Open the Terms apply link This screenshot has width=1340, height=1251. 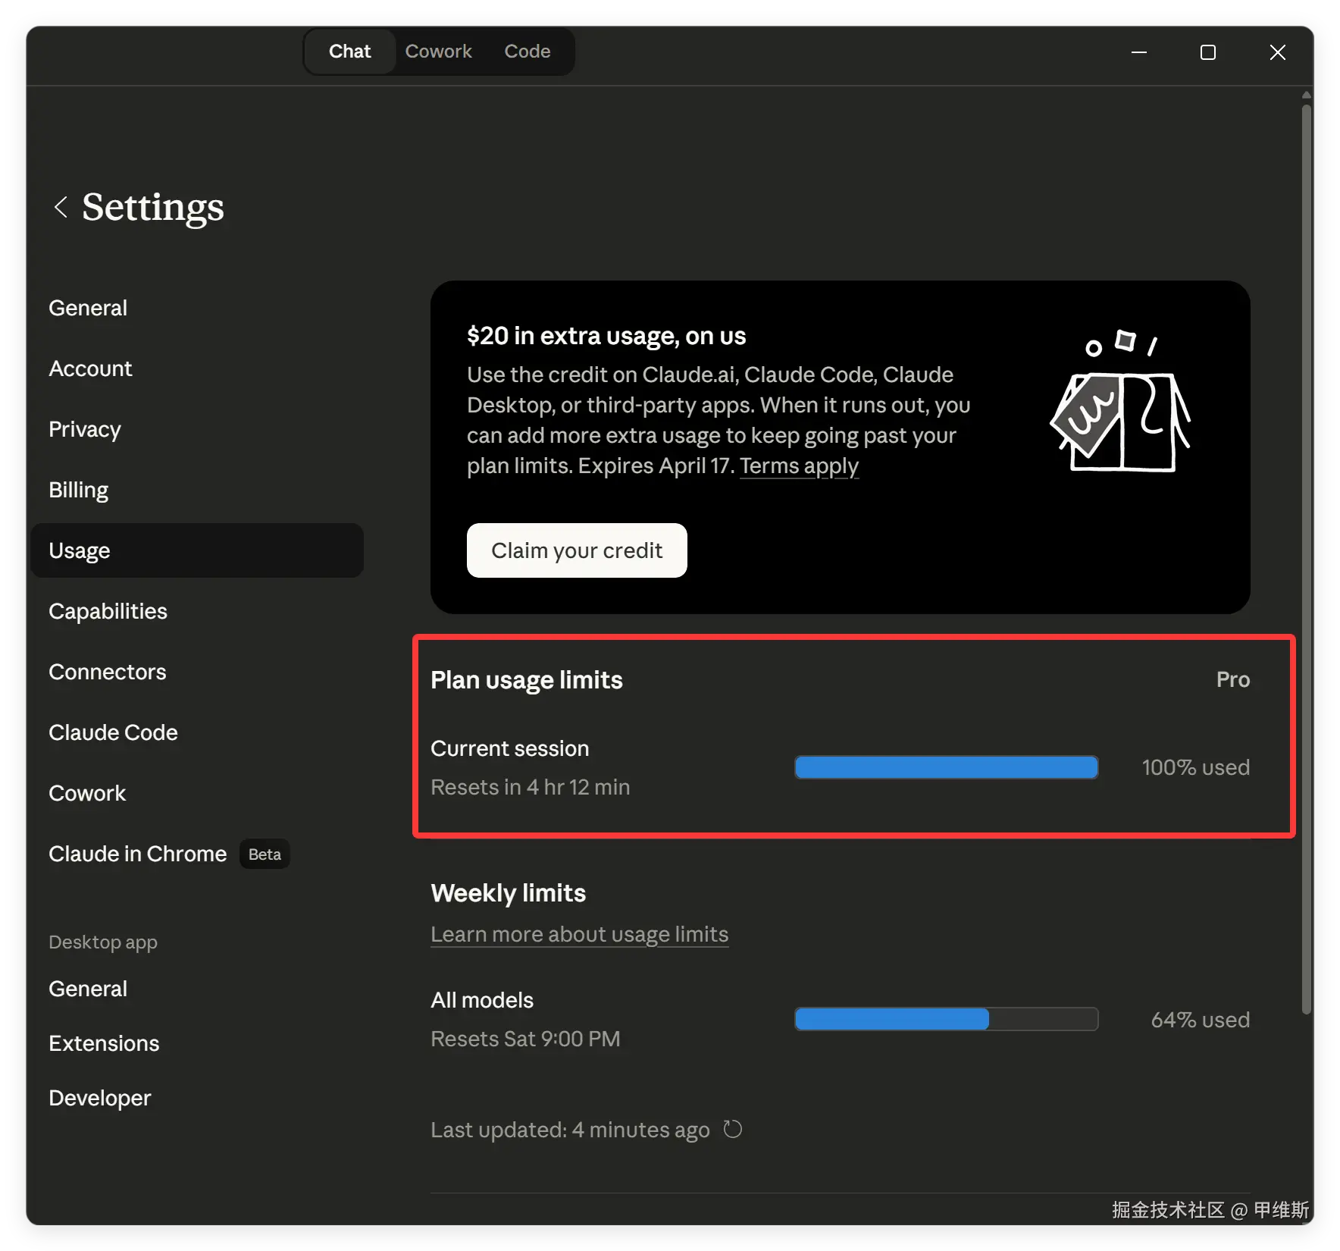coord(799,466)
